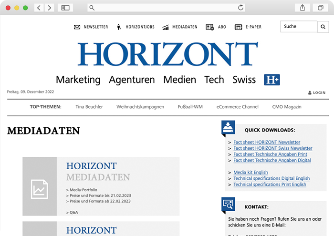
Task: Download Fact sheet HORIZONT Newsletter
Action: coord(267,142)
